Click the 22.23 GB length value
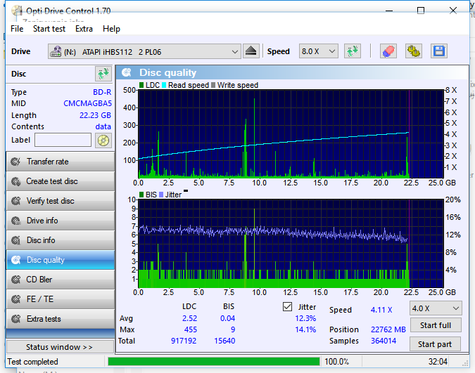 pyautogui.click(x=95, y=115)
